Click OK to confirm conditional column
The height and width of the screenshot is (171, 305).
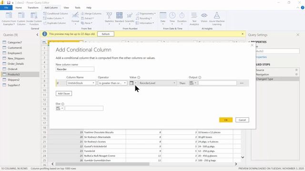click(225, 120)
